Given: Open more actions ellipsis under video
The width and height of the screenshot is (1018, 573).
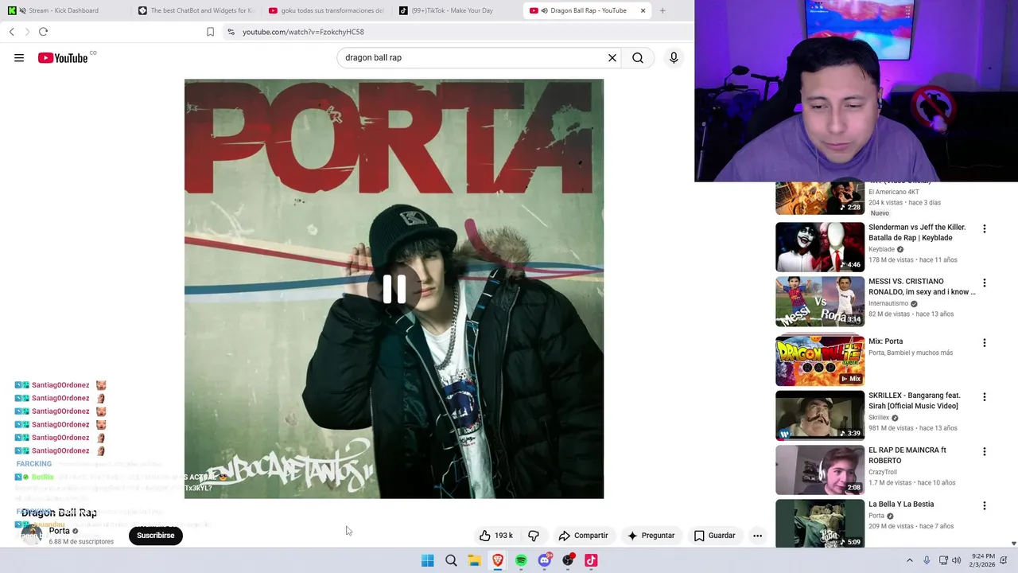Looking at the screenshot, I should [757, 536].
